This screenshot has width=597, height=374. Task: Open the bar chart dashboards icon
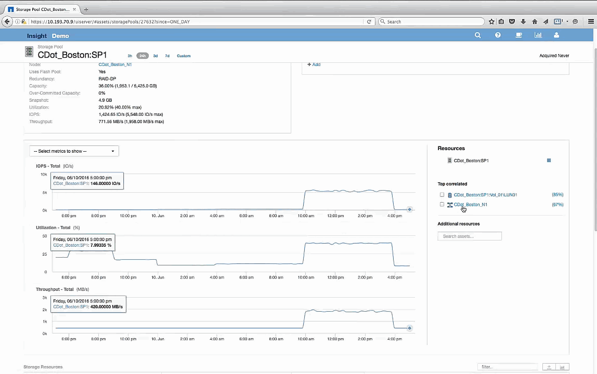coord(538,35)
